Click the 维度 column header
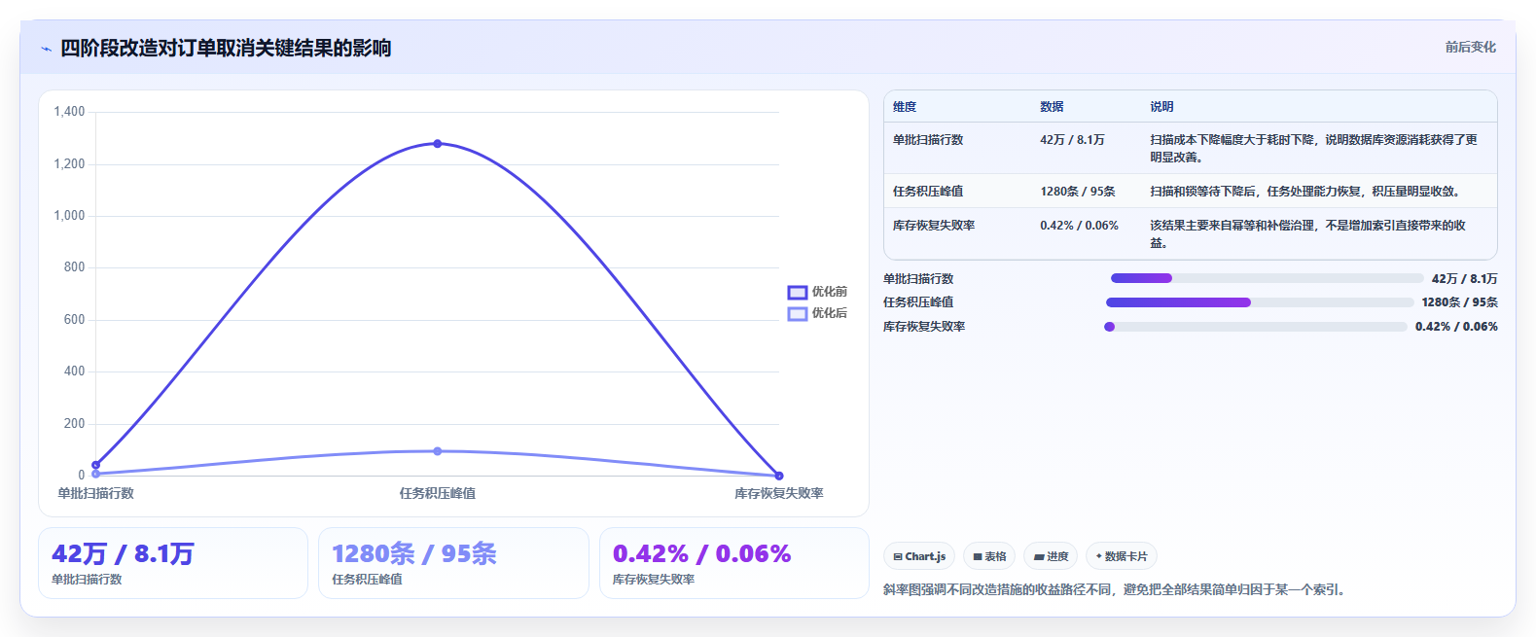The image size is (1536, 637). (x=905, y=107)
